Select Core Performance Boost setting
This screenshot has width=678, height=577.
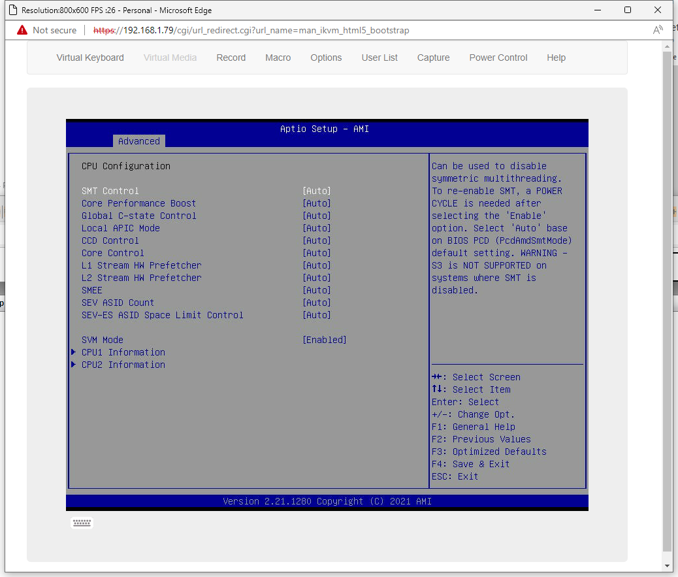click(x=138, y=203)
